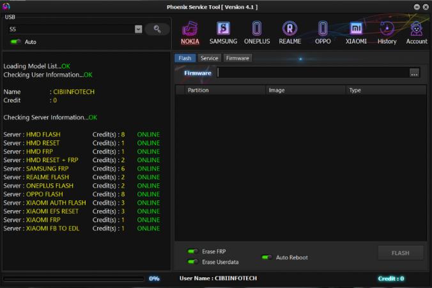
Task: Disable the Erase FRP toggle
Action: click(192, 252)
